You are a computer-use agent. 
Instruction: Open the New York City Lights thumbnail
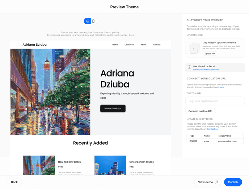(x=39, y=165)
